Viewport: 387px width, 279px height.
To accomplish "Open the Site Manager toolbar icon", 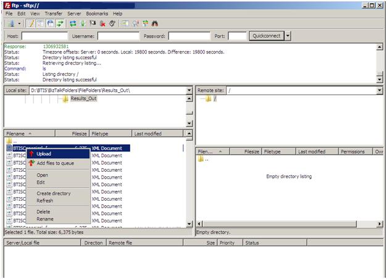I will (x=11, y=23).
